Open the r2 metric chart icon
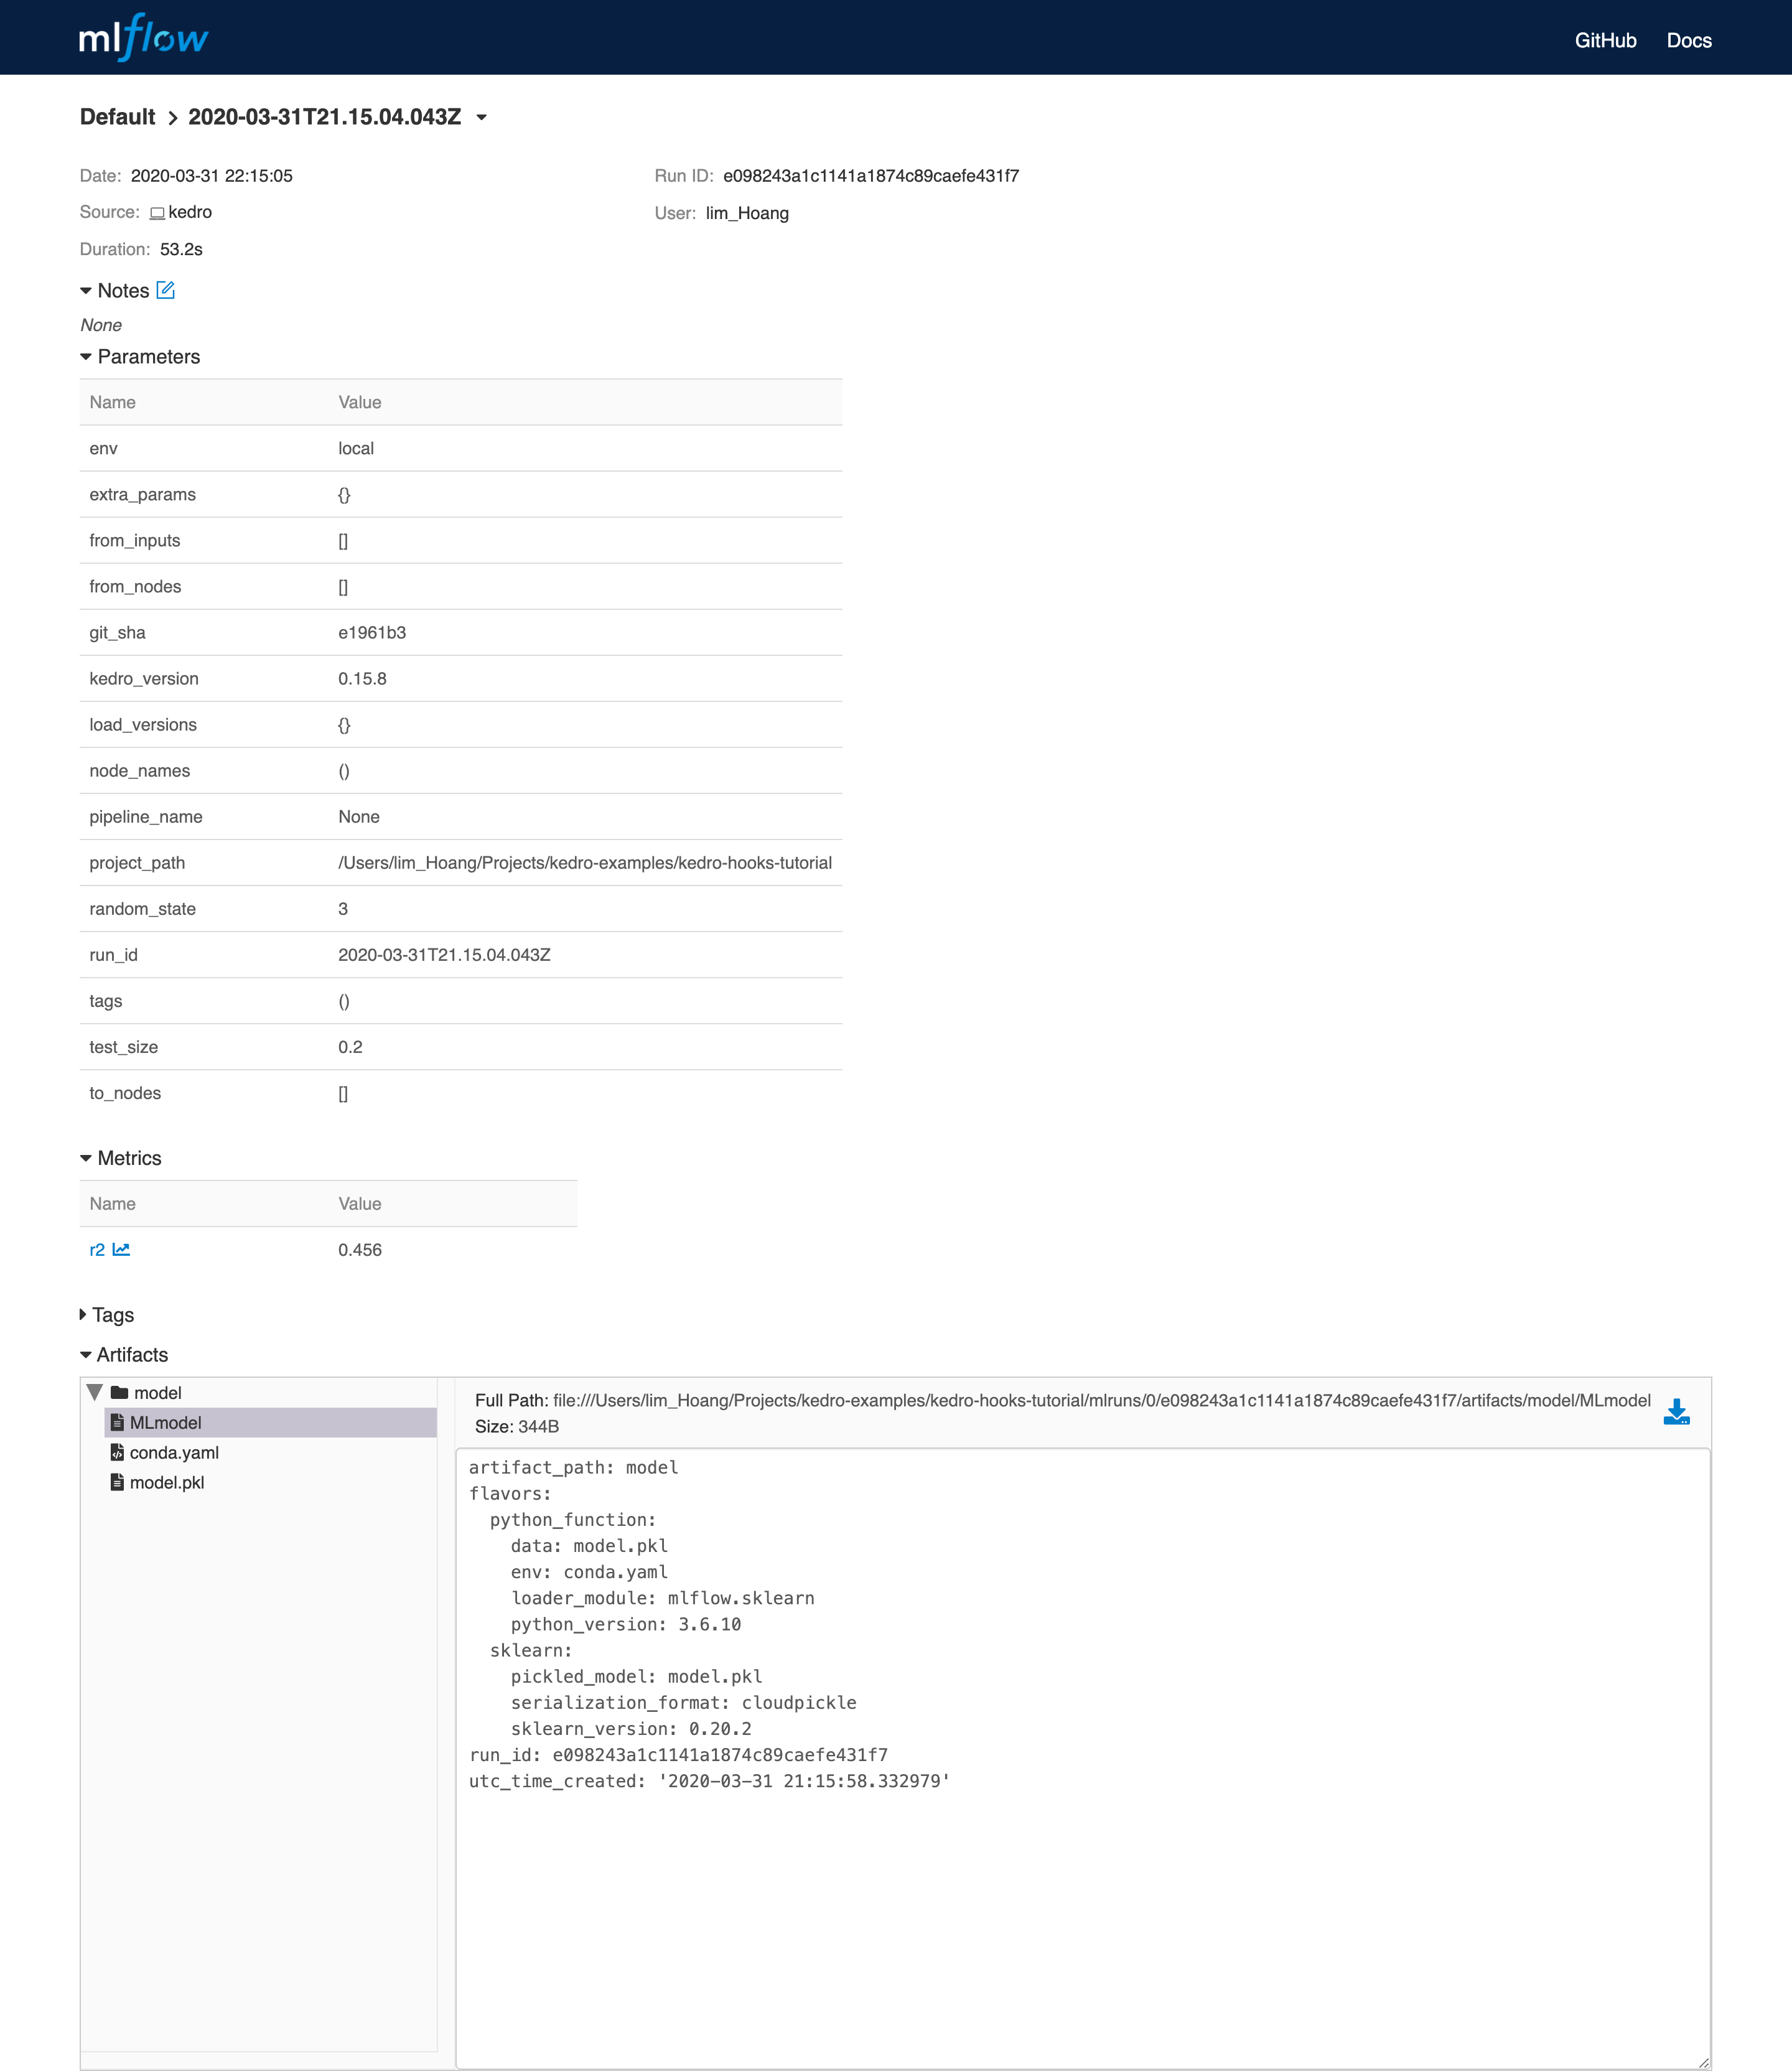 [121, 1249]
